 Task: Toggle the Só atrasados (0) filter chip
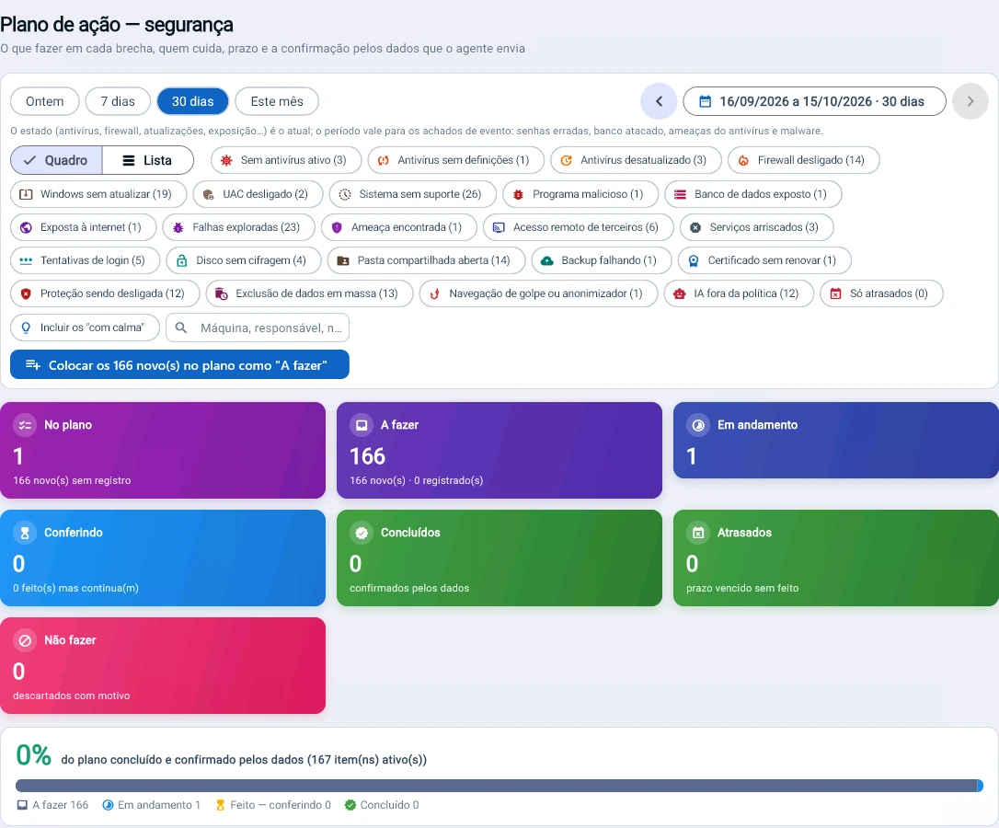(881, 293)
